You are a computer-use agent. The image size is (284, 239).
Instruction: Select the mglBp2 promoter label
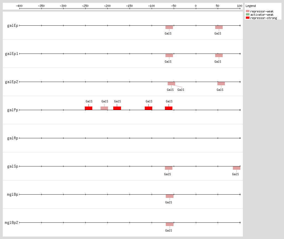[x=12, y=222]
